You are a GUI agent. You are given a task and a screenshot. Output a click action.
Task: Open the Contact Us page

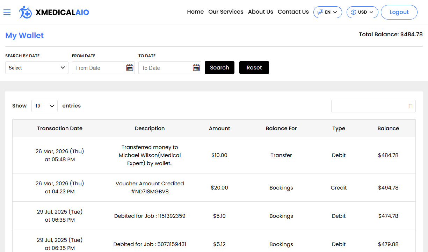[x=293, y=12]
